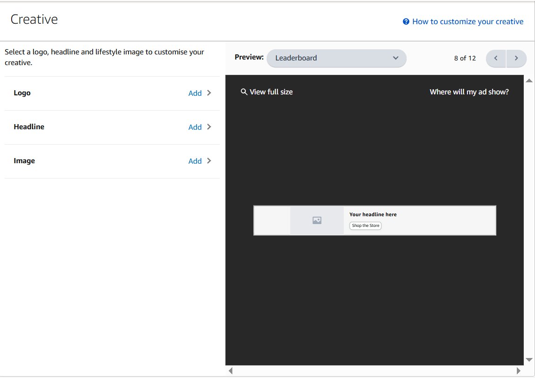Image resolution: width=535 pixels, height=378 pixels.
Task: Advance to the next preview format
Action: [x=516, y=58]
